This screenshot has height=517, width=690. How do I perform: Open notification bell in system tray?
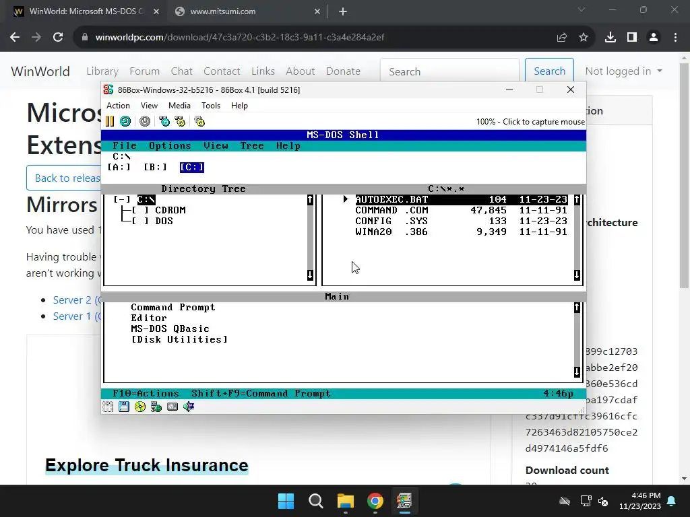click(x=672, y=501)
